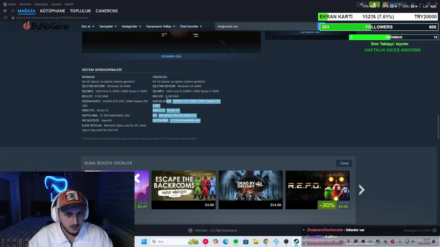Open Google Chrome from the taskbar
This screenshot has height=247, width=440.
[266, 242]
